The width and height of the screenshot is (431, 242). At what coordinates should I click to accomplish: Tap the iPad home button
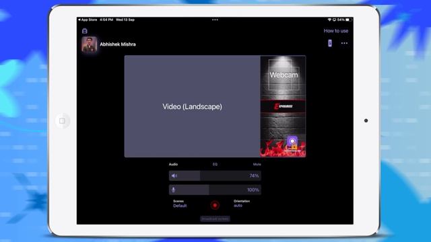click(x=63, y=121)
